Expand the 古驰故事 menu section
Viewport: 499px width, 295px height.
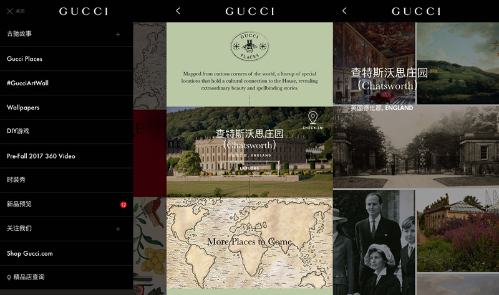coord(118,34)
